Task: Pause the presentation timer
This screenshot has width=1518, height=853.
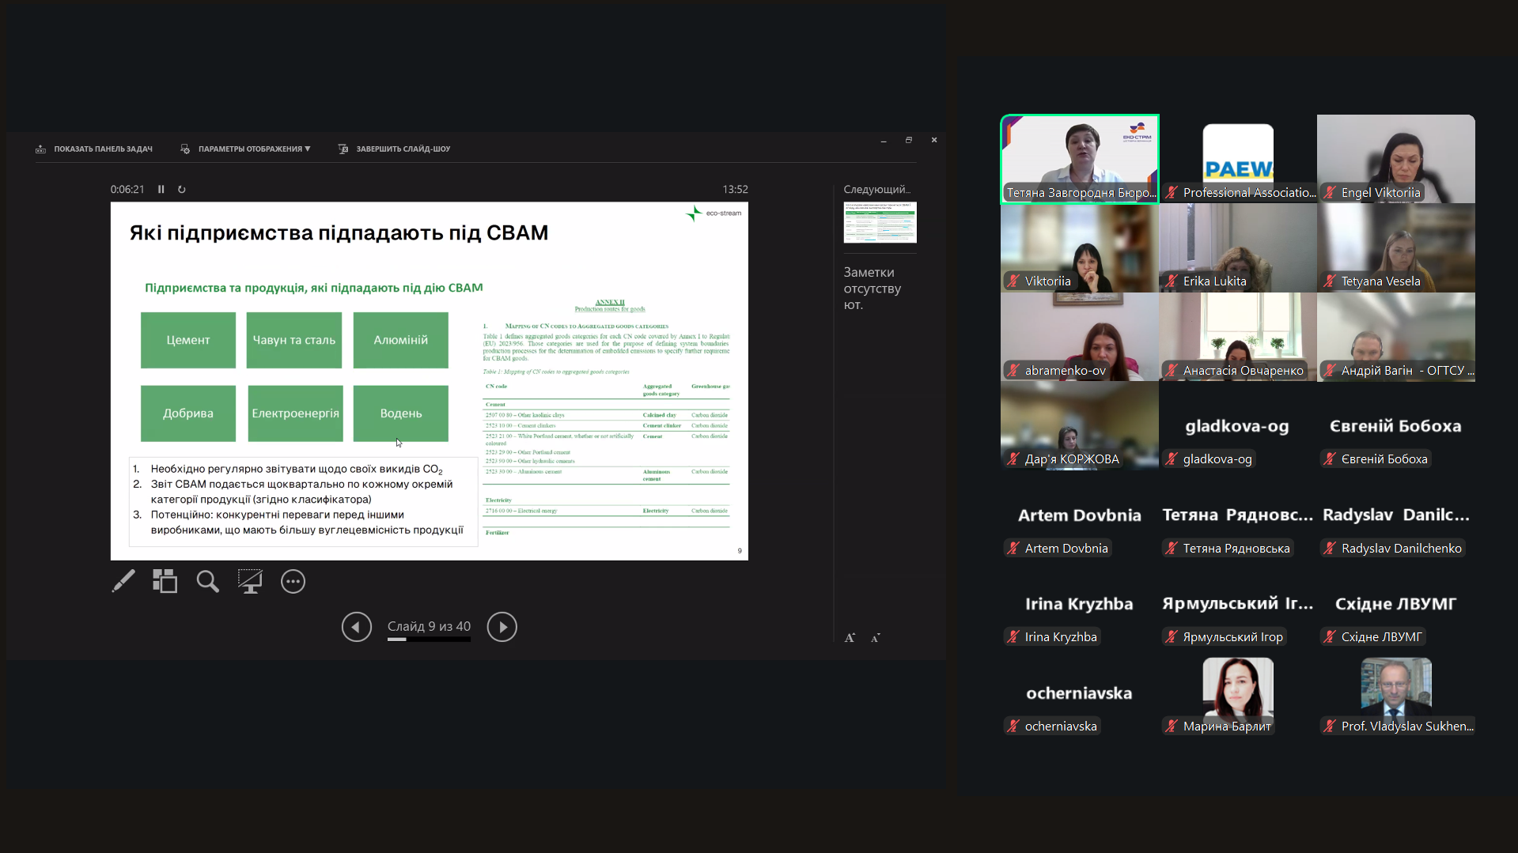Action: click(161, 190)
